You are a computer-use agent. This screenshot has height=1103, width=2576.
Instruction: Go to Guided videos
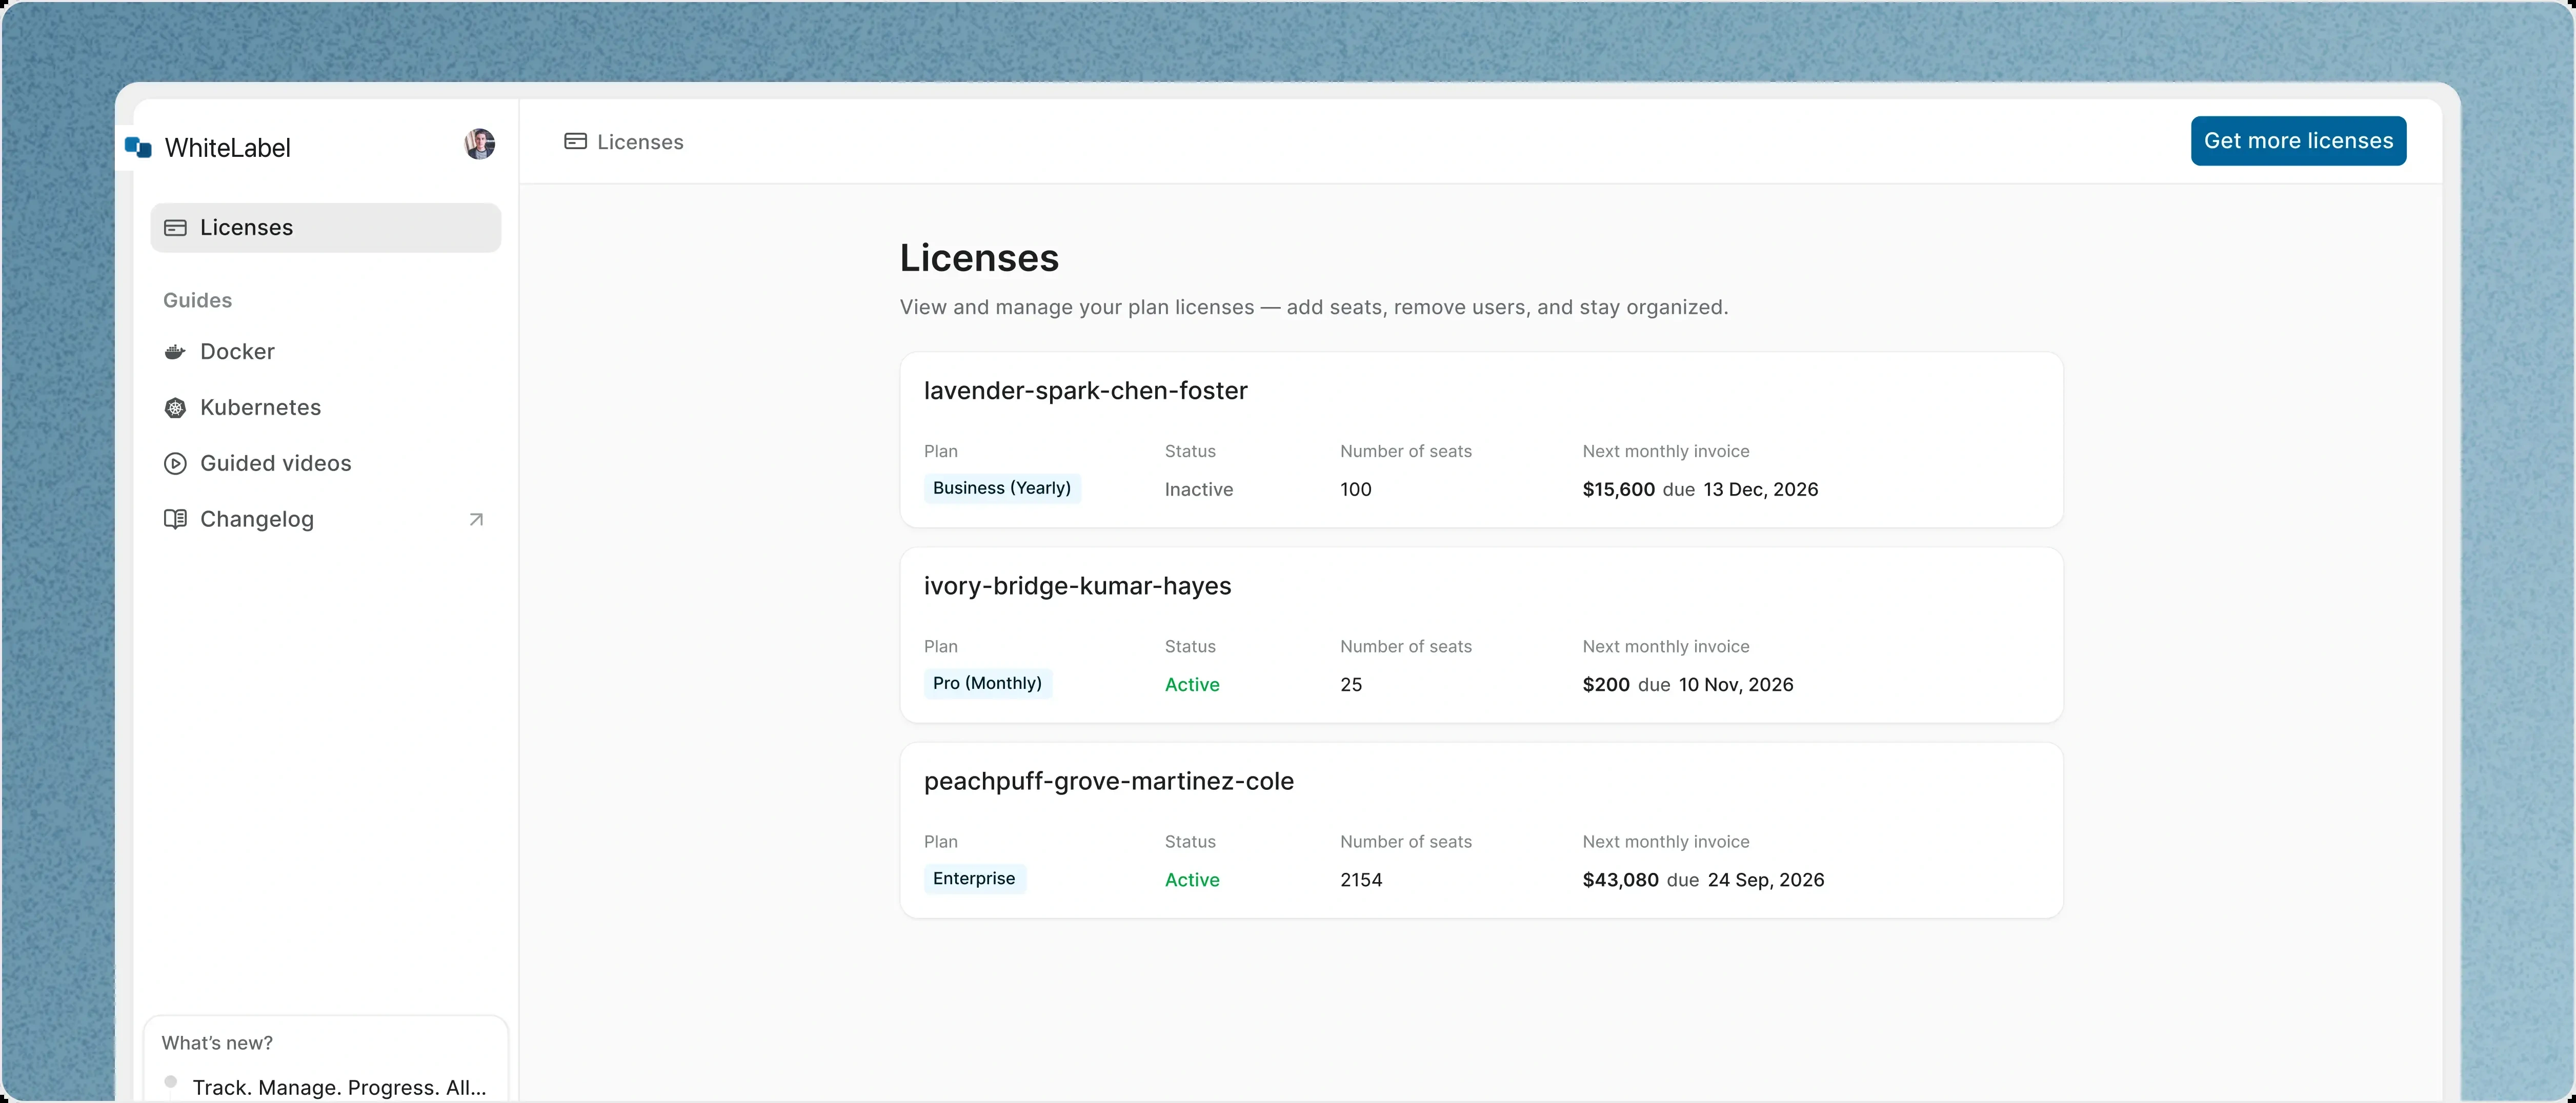click(x=326, y=464)
